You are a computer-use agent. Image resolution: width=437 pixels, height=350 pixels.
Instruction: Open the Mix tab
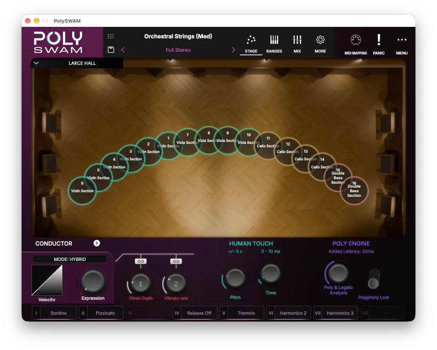click(297, 44)
